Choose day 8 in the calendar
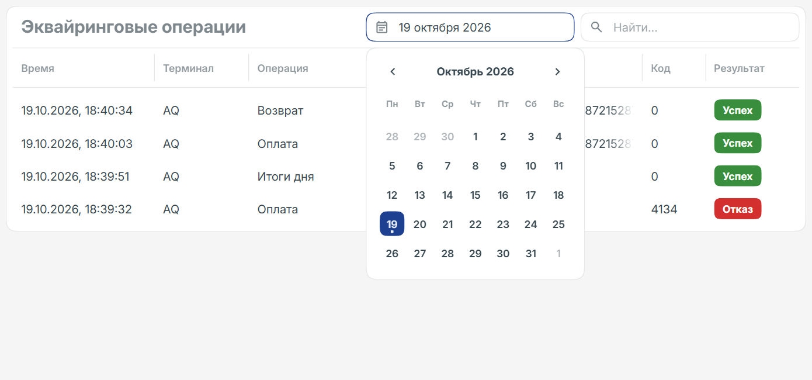Image resolution: width=812 pixels, height=380 pixels. (476, 166)
